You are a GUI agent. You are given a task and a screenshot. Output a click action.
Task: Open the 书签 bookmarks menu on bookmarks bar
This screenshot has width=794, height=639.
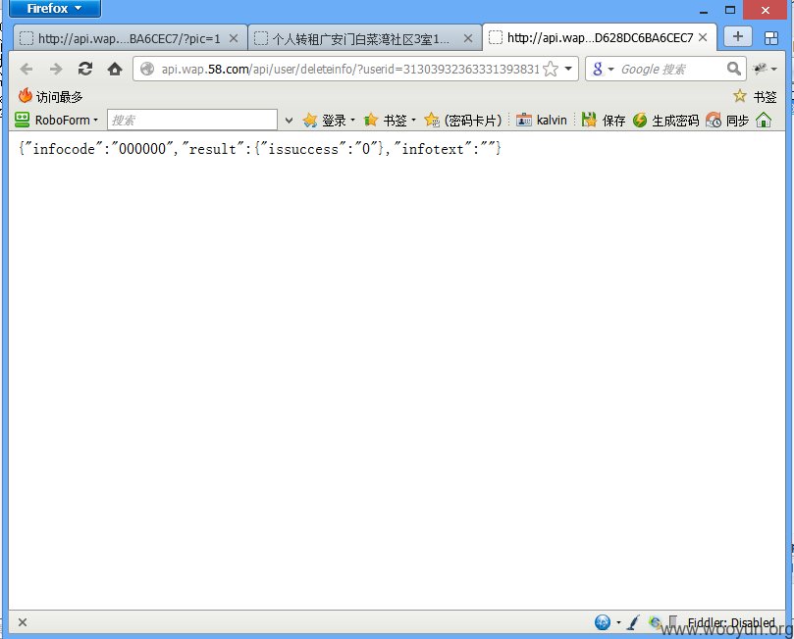[755, 96]
